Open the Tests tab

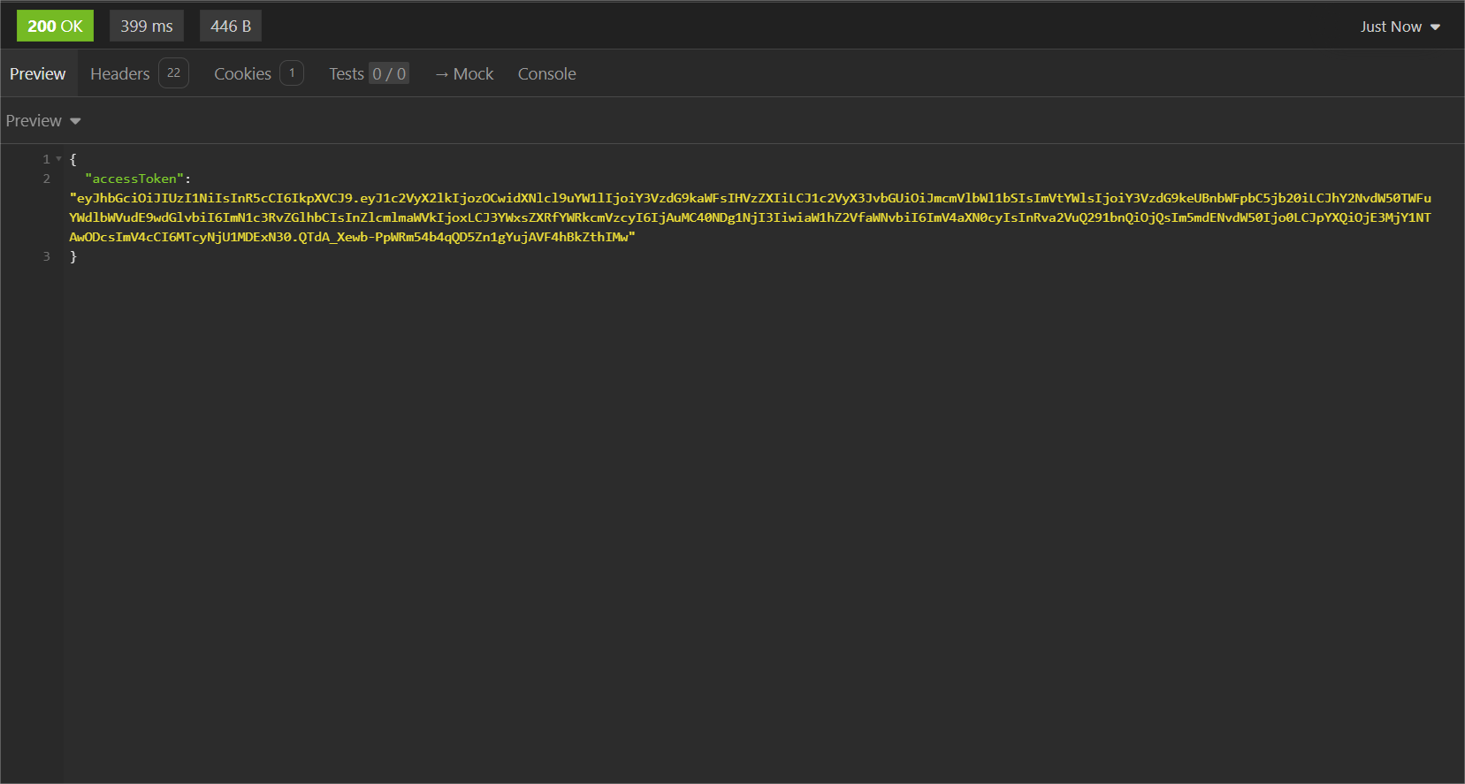click(369, 74)
